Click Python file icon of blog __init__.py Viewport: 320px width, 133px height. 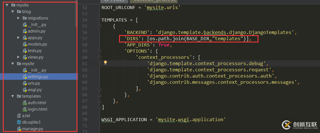click(25, 25)
